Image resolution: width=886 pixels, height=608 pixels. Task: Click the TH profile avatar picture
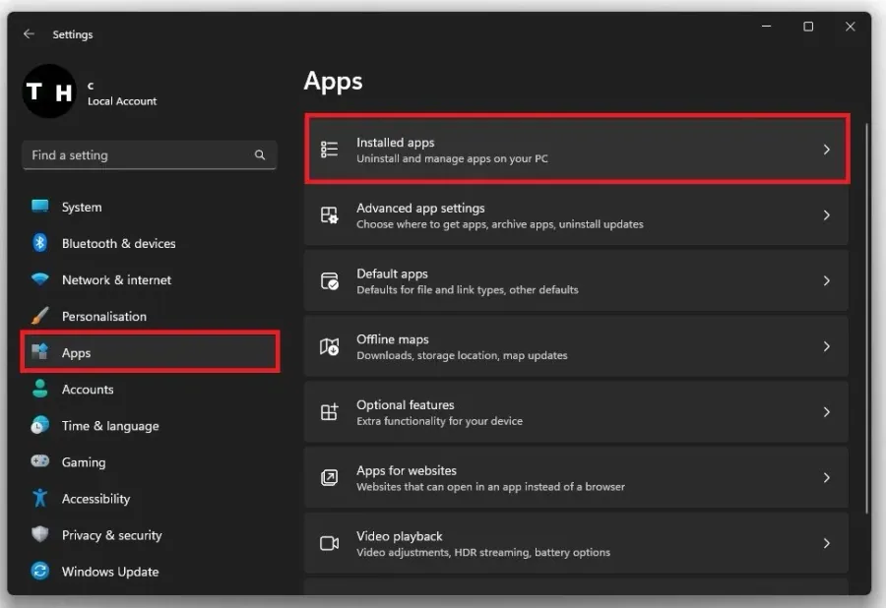click(49, 91)
